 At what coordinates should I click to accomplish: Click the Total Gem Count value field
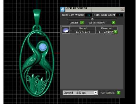pyautogui.click(x=120, y=15)
